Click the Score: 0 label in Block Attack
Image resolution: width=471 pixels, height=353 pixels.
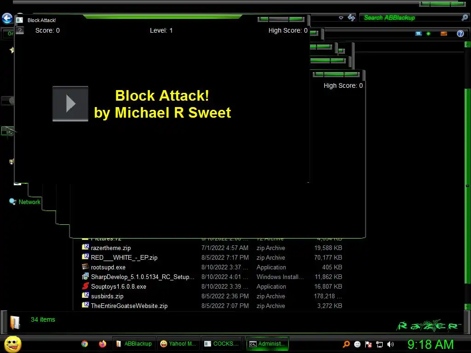[47, 30]
